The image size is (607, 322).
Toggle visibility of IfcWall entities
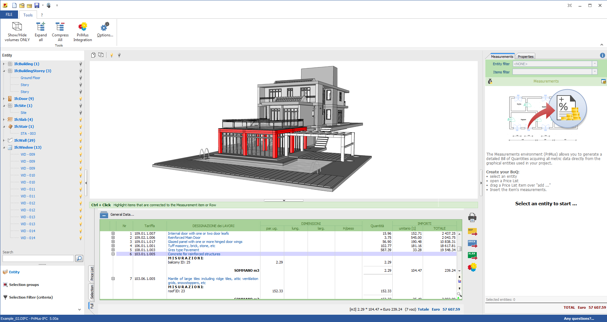(81, 140)
